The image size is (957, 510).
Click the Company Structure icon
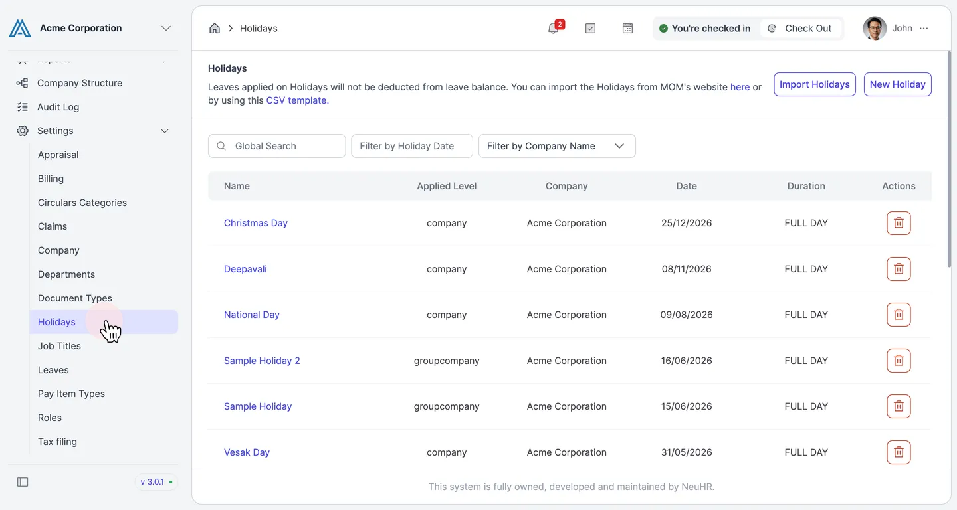coord(23,83)
